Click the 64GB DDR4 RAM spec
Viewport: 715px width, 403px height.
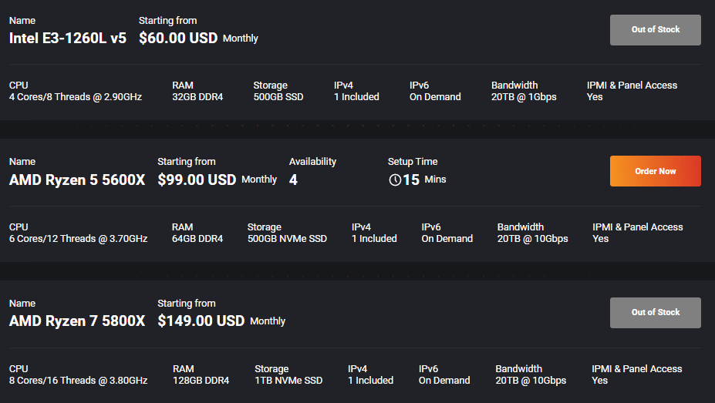pyautogui.click(x=197, y=239)
